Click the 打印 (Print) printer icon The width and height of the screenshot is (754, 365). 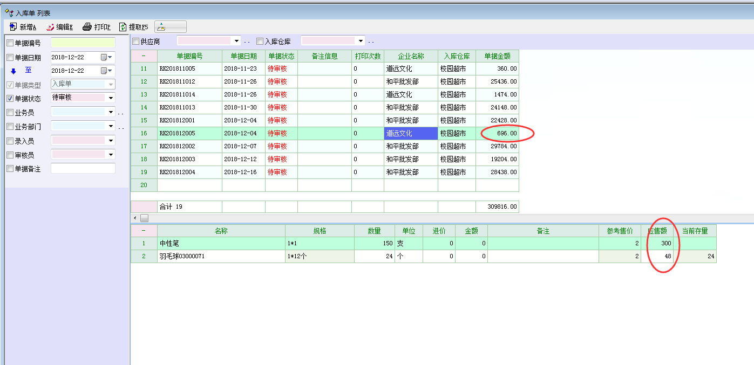coord(86,27)
